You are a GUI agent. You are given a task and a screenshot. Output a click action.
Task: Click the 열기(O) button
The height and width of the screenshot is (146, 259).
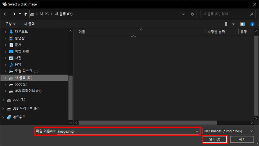tap(215, 139)
